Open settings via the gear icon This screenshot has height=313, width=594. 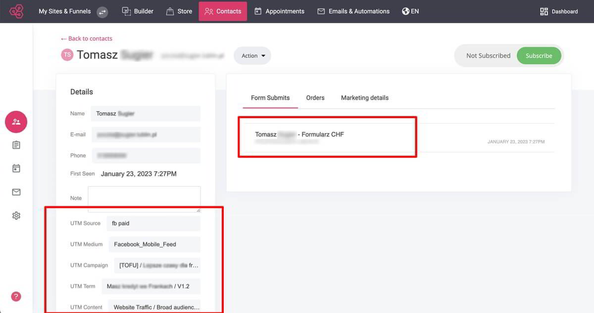pyautogui.click(x=16, y=215)
